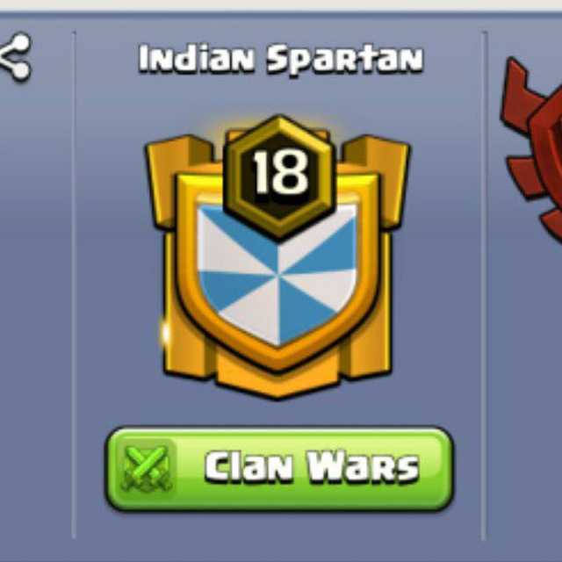Click the vertical divider right of clan panel

tap(486, 285)
